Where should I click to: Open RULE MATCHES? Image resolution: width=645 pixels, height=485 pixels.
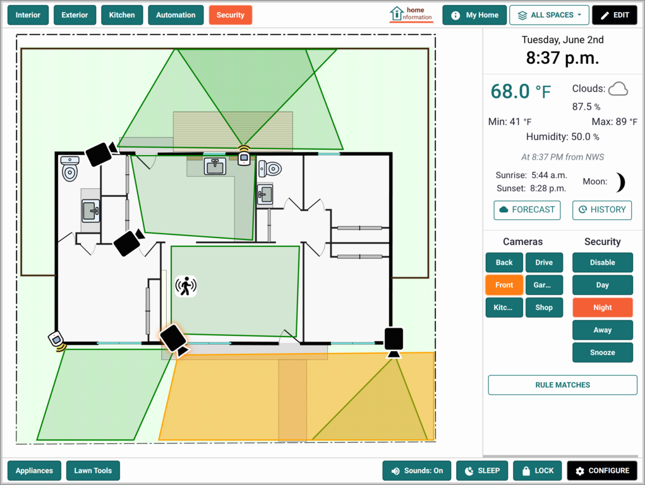tap(562, 385)
